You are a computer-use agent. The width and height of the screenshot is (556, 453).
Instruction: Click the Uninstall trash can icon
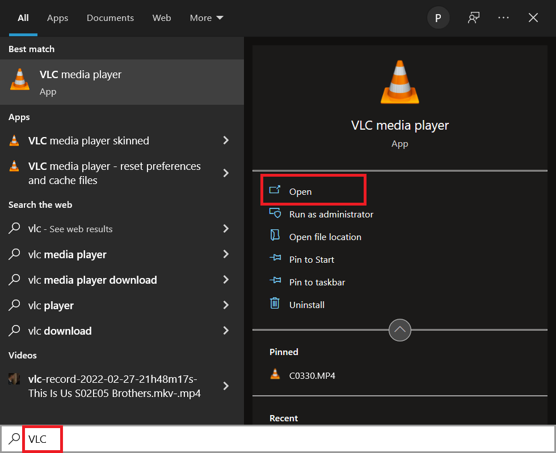pos(275,304)
